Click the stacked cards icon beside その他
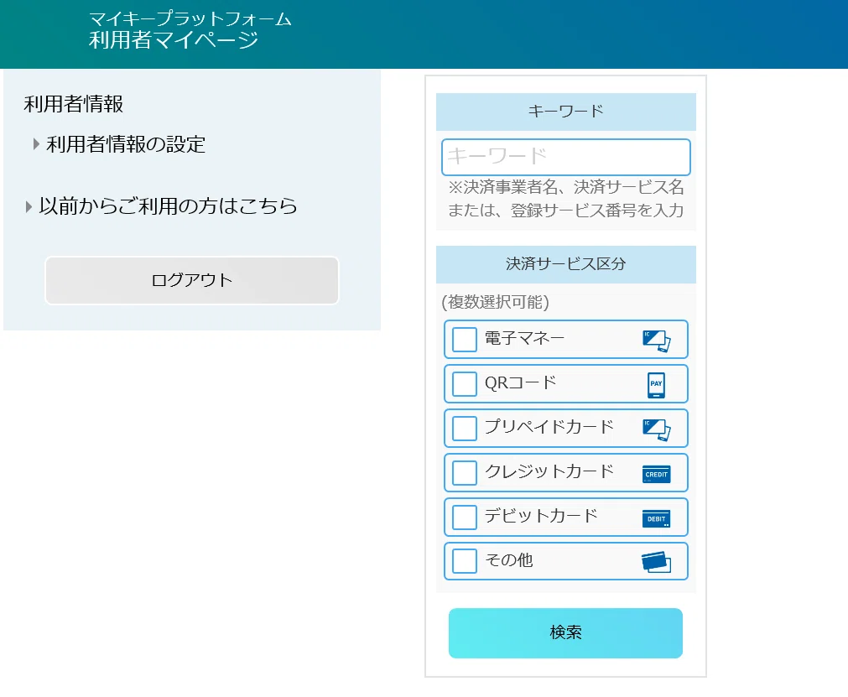 [656, 562]
